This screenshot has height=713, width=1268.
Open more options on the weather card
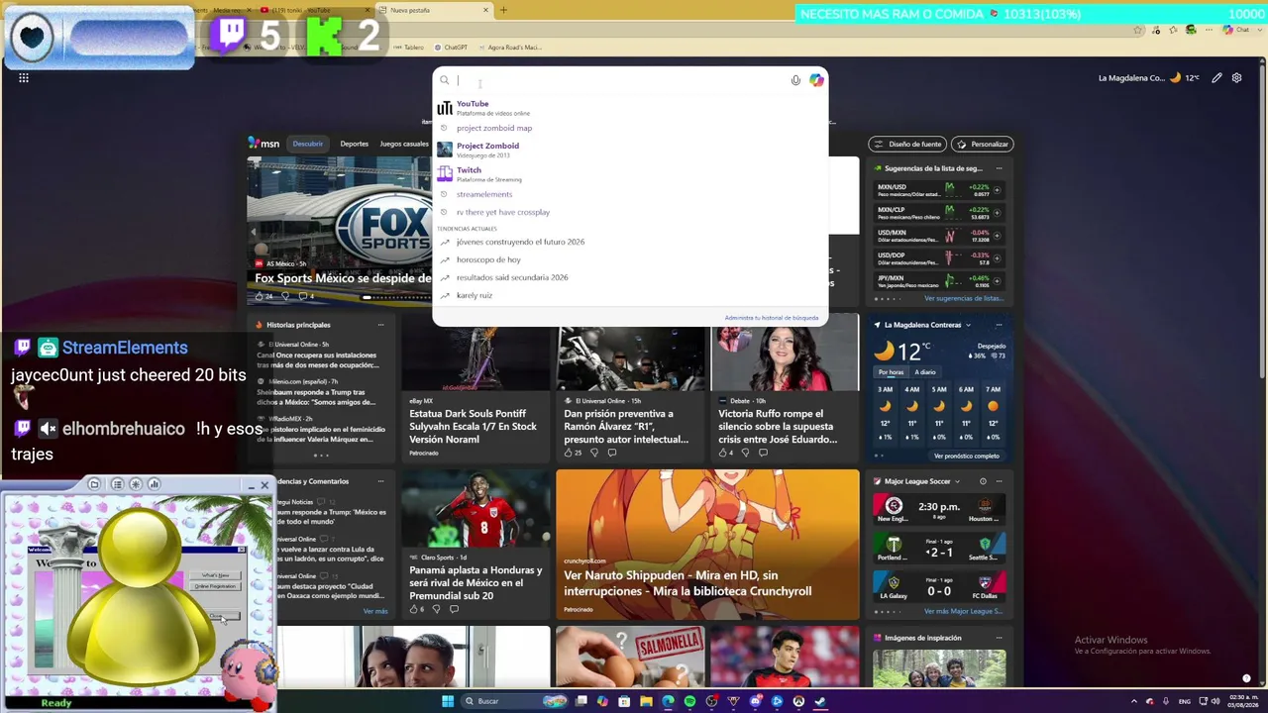999,325
